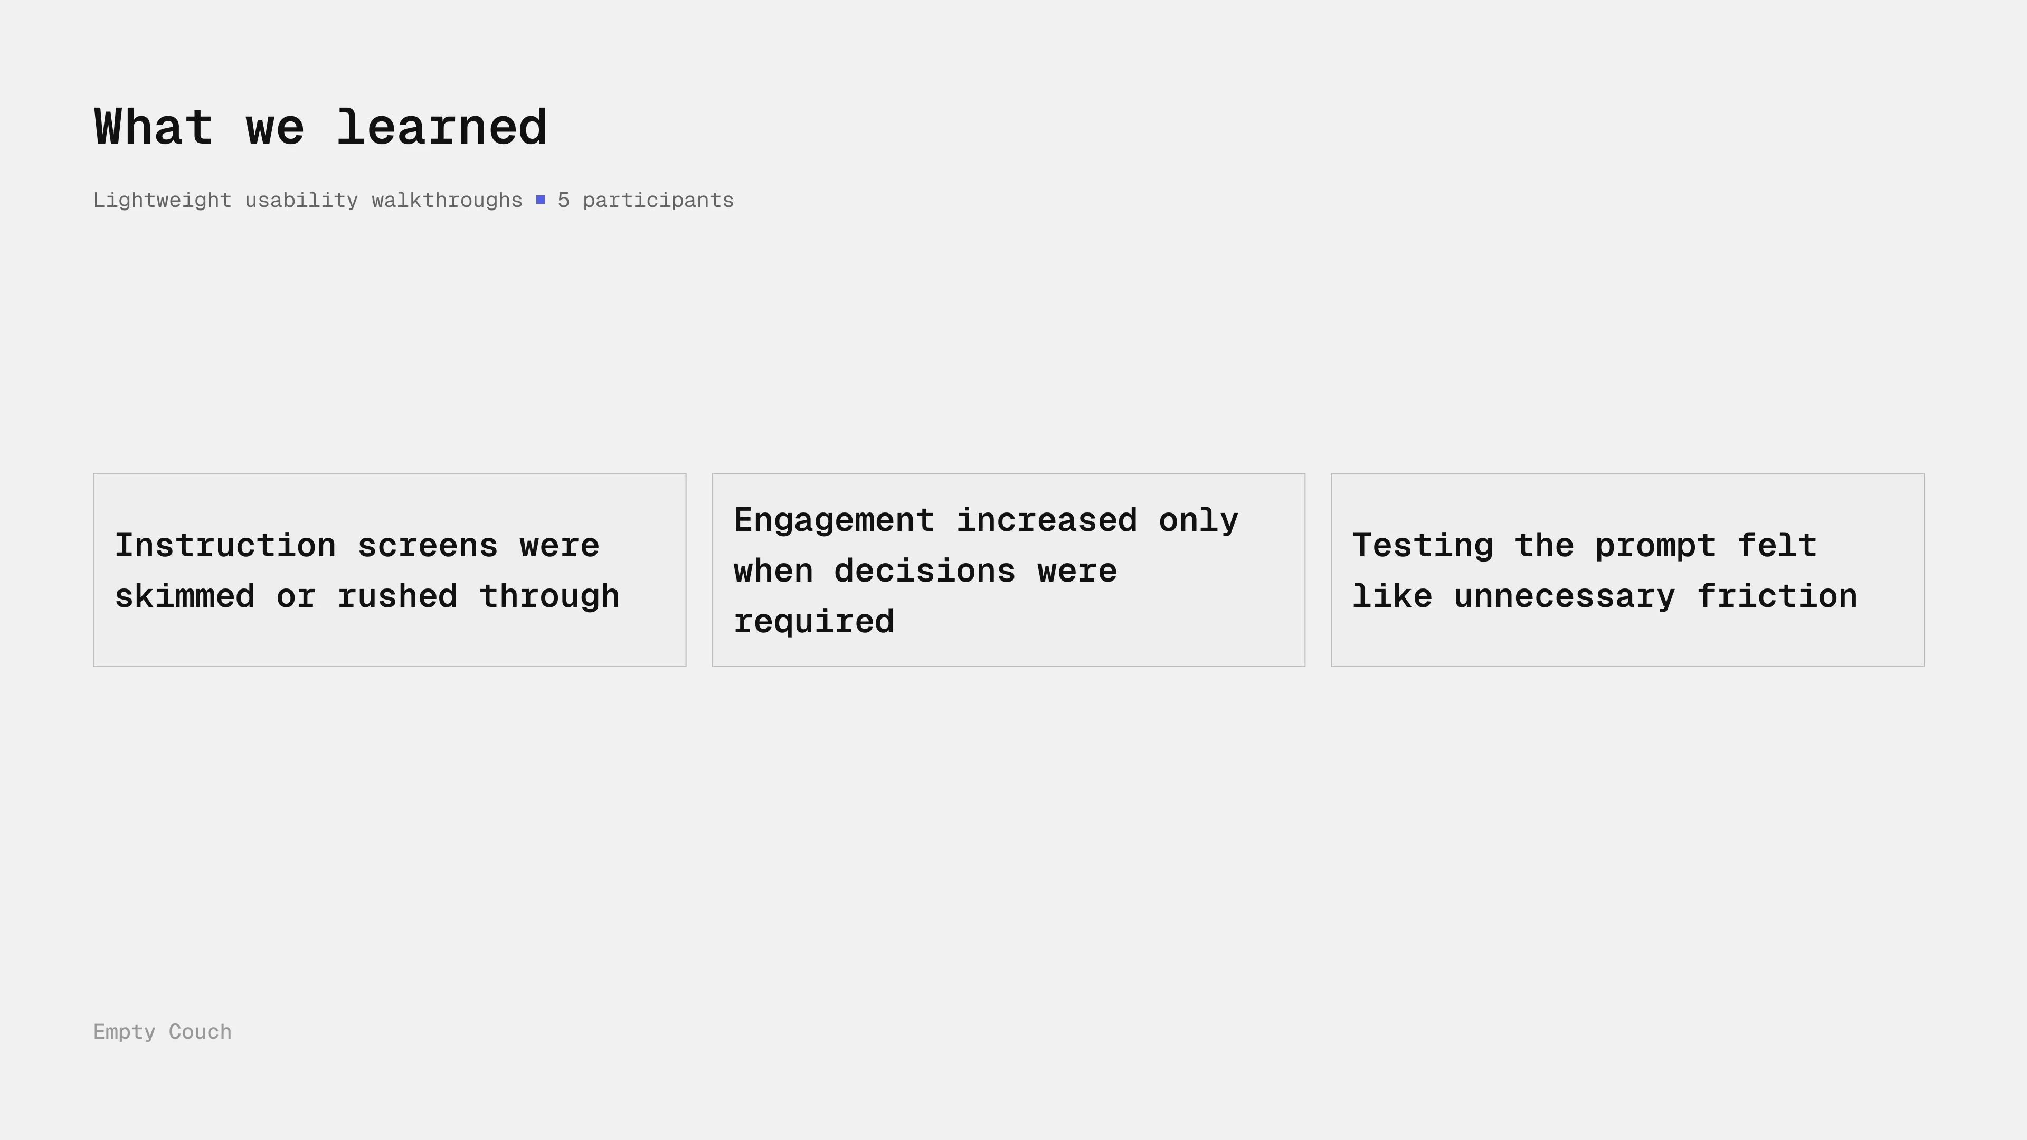Click the word "Lightweight" in the subtitle
Viewport: 2027px width, 1140px height.
[x=162, y=201]
